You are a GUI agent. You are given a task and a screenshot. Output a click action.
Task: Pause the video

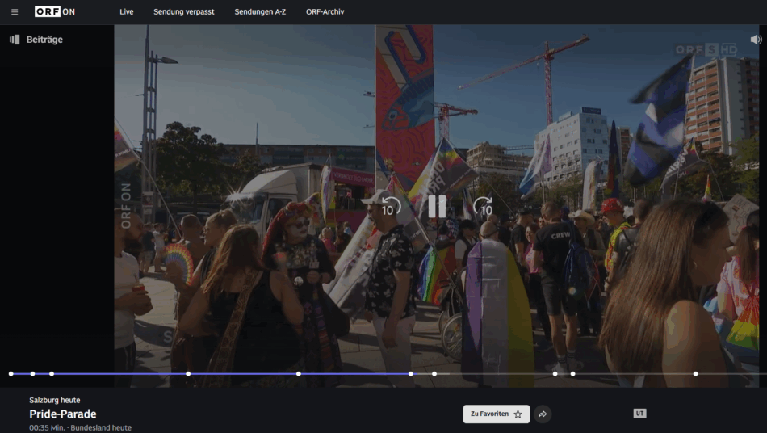coord(437,207)
